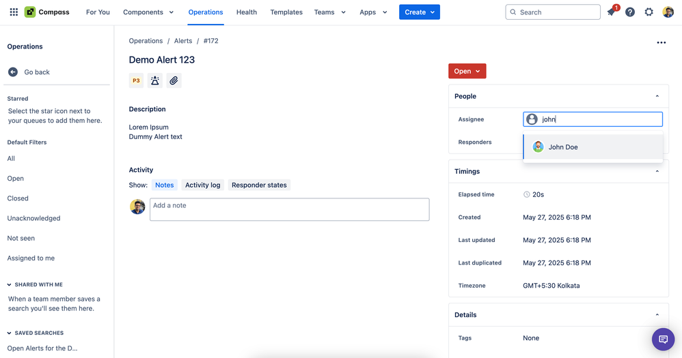Click the #172 breadcrumb link
The height and width of the screenshot is (358, 682).
pyautogui.click(x=211, y=41)
